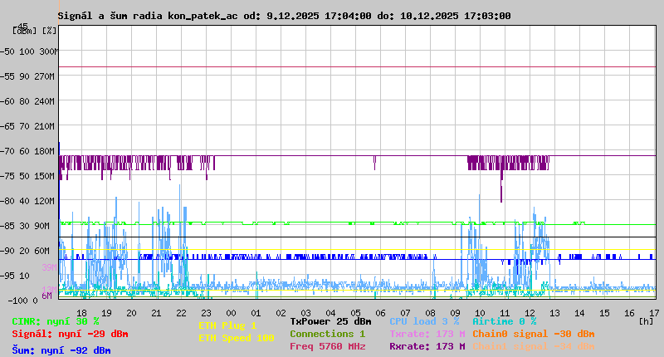This screenshot has width=664, height=357.
Task: Click the '-85 30 90M' y-axis label
Action: (x=25, y=226)
